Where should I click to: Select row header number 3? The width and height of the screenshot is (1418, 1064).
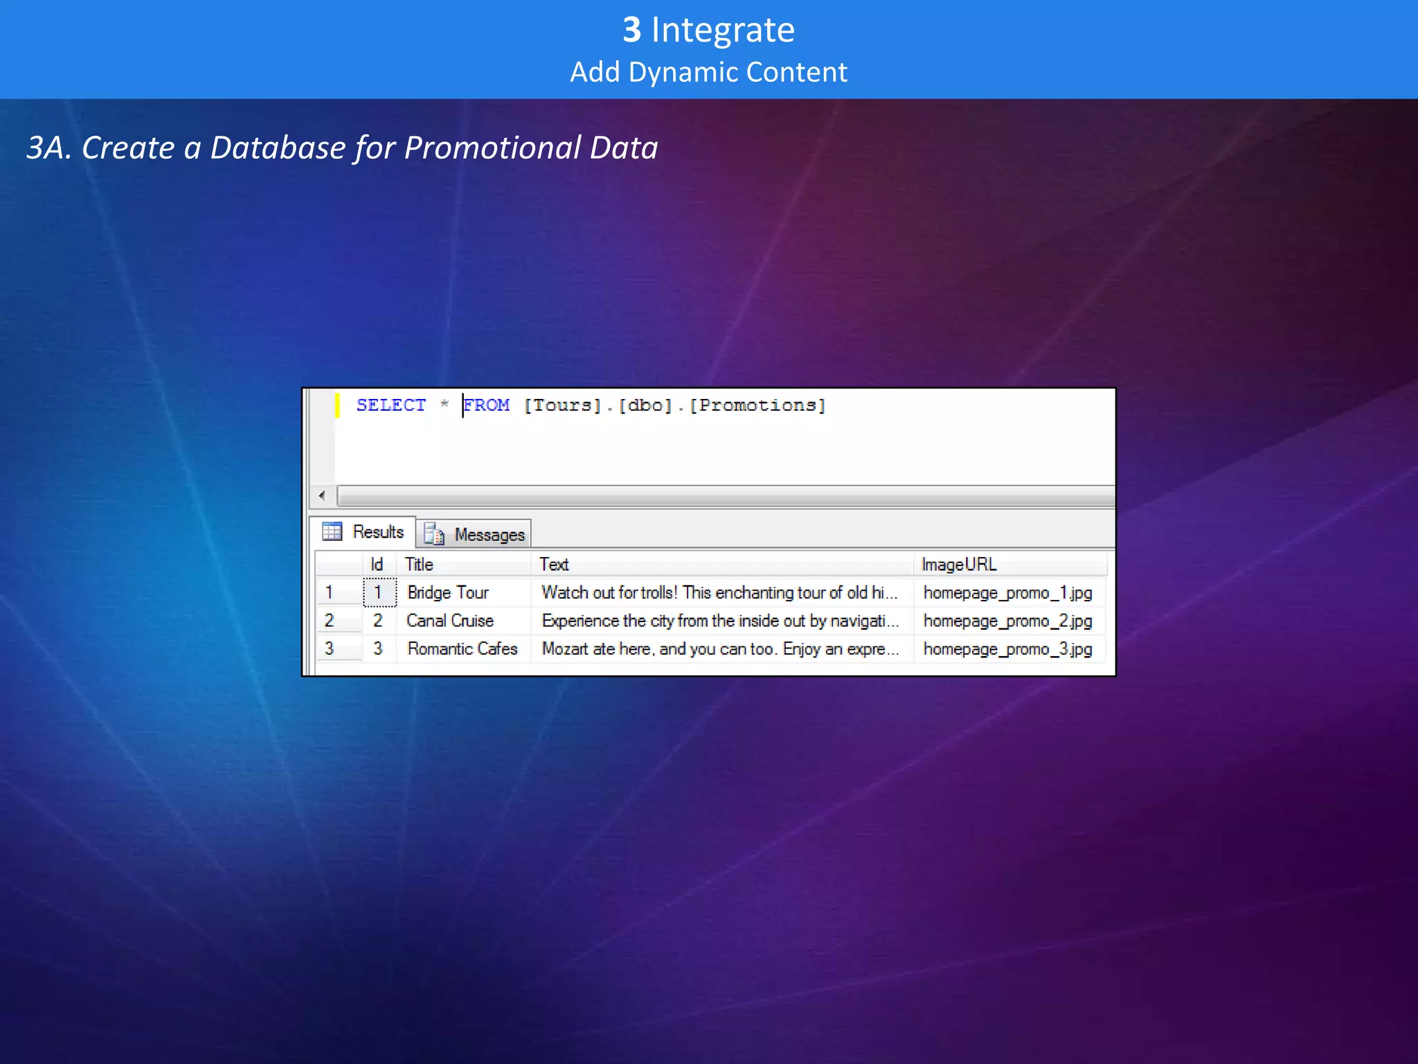[339, 648]
